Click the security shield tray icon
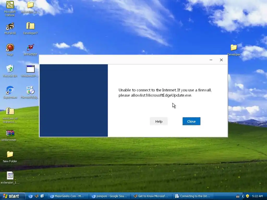 [x=248, y=196]
